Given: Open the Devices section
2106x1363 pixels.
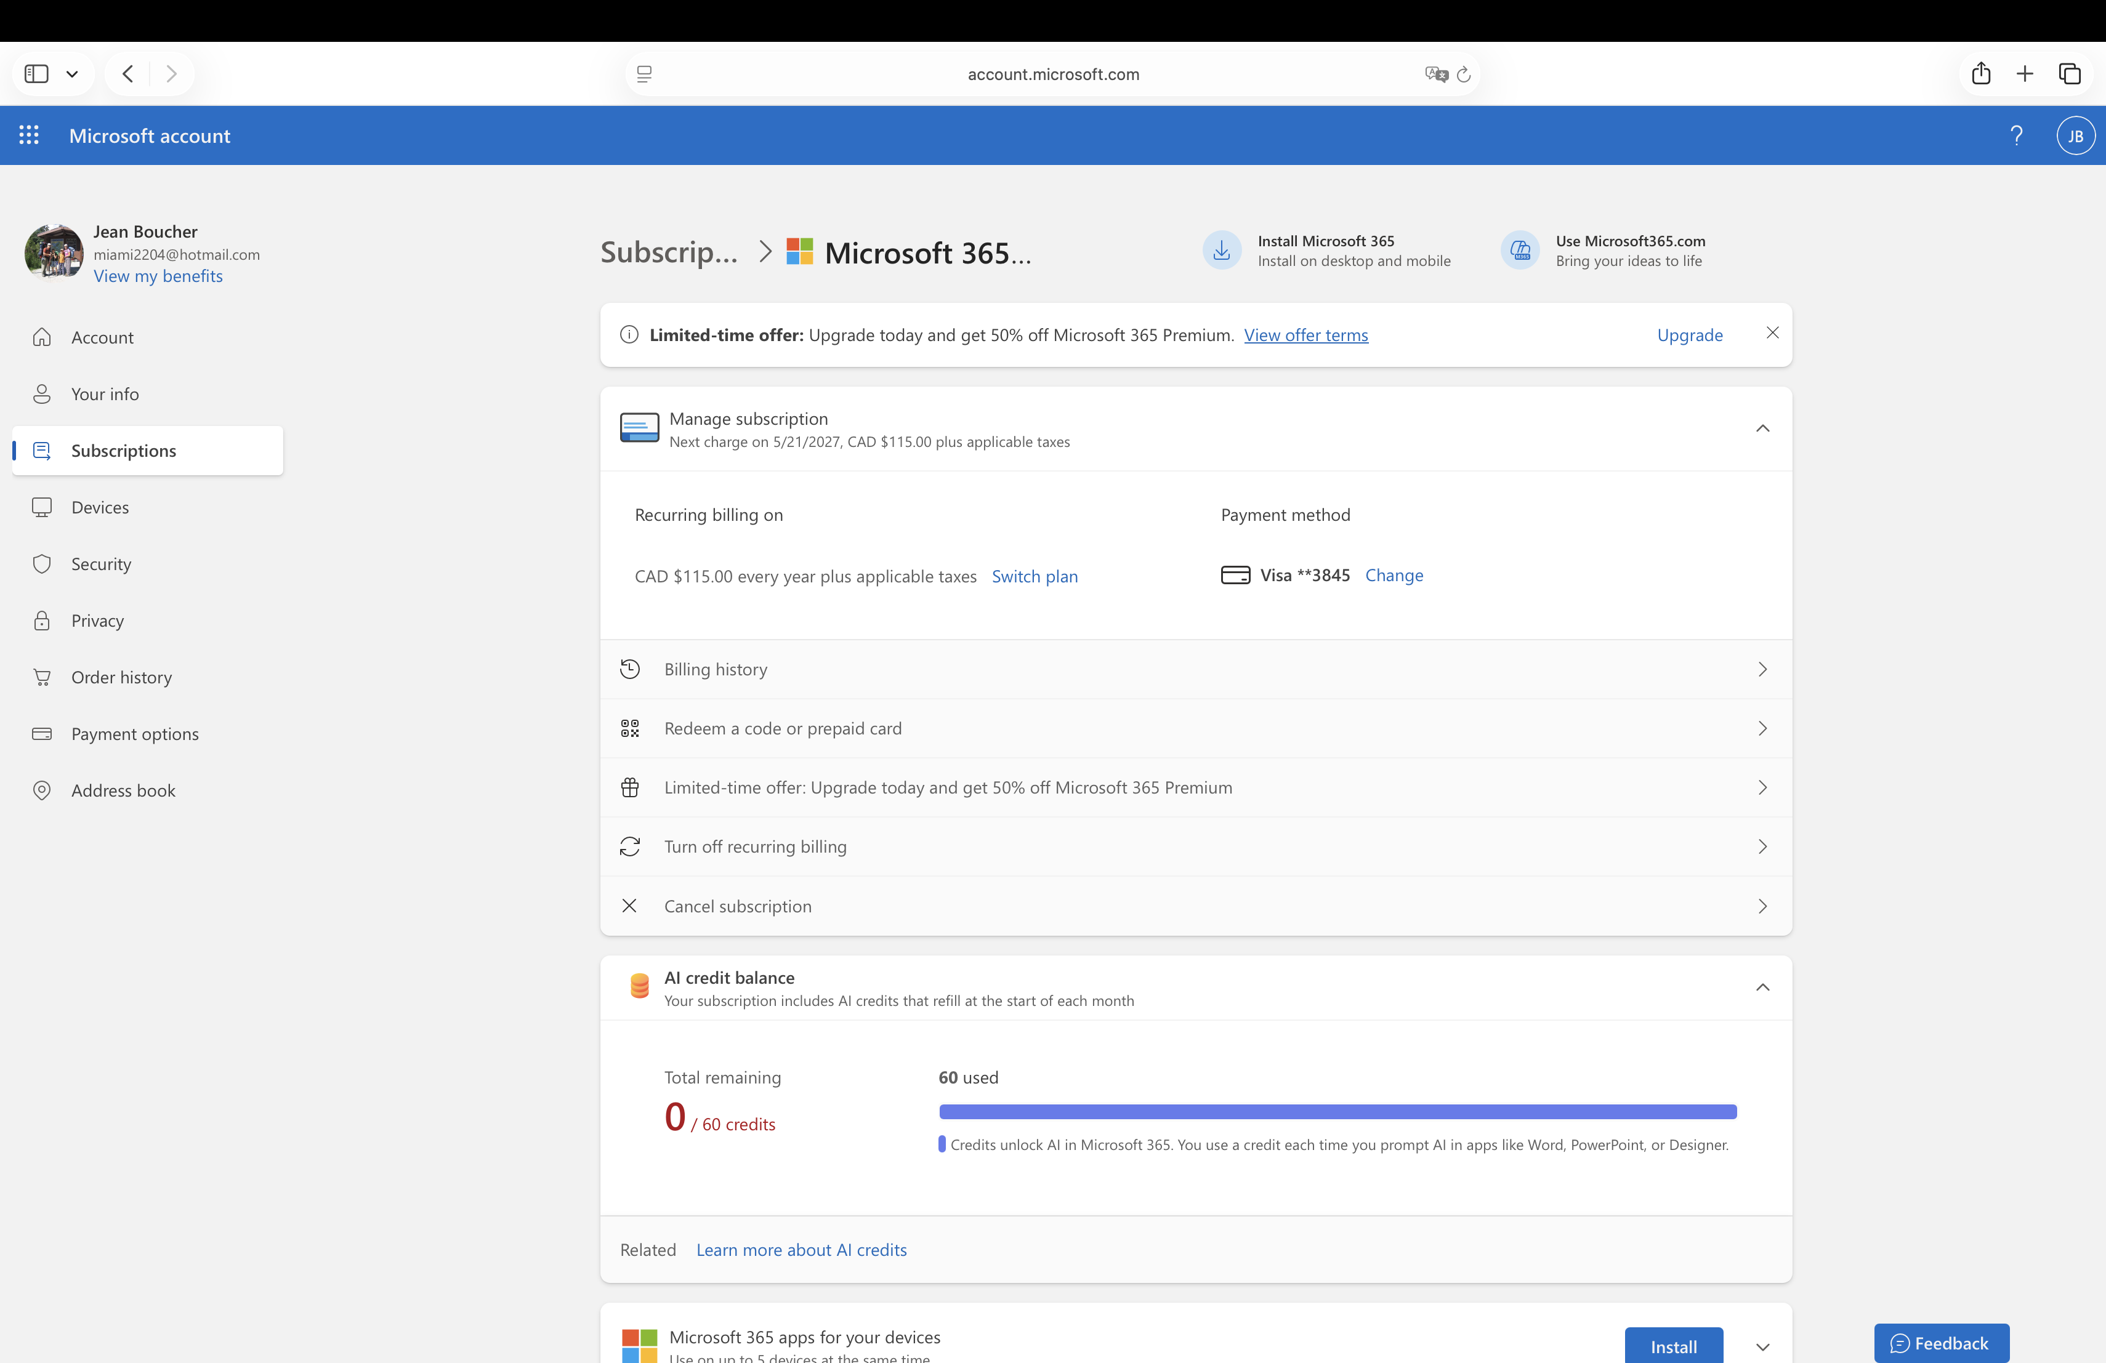Looking at the screenshot, I should point(148,507).
